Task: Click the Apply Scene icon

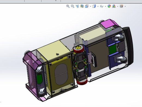Action: click(x=114, y=6)
